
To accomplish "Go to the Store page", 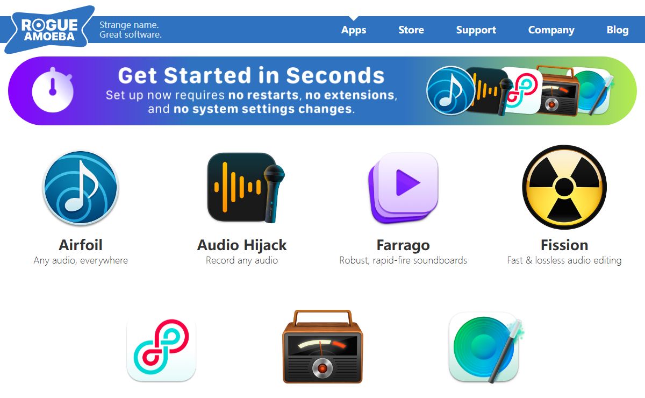I will (411, 30).
